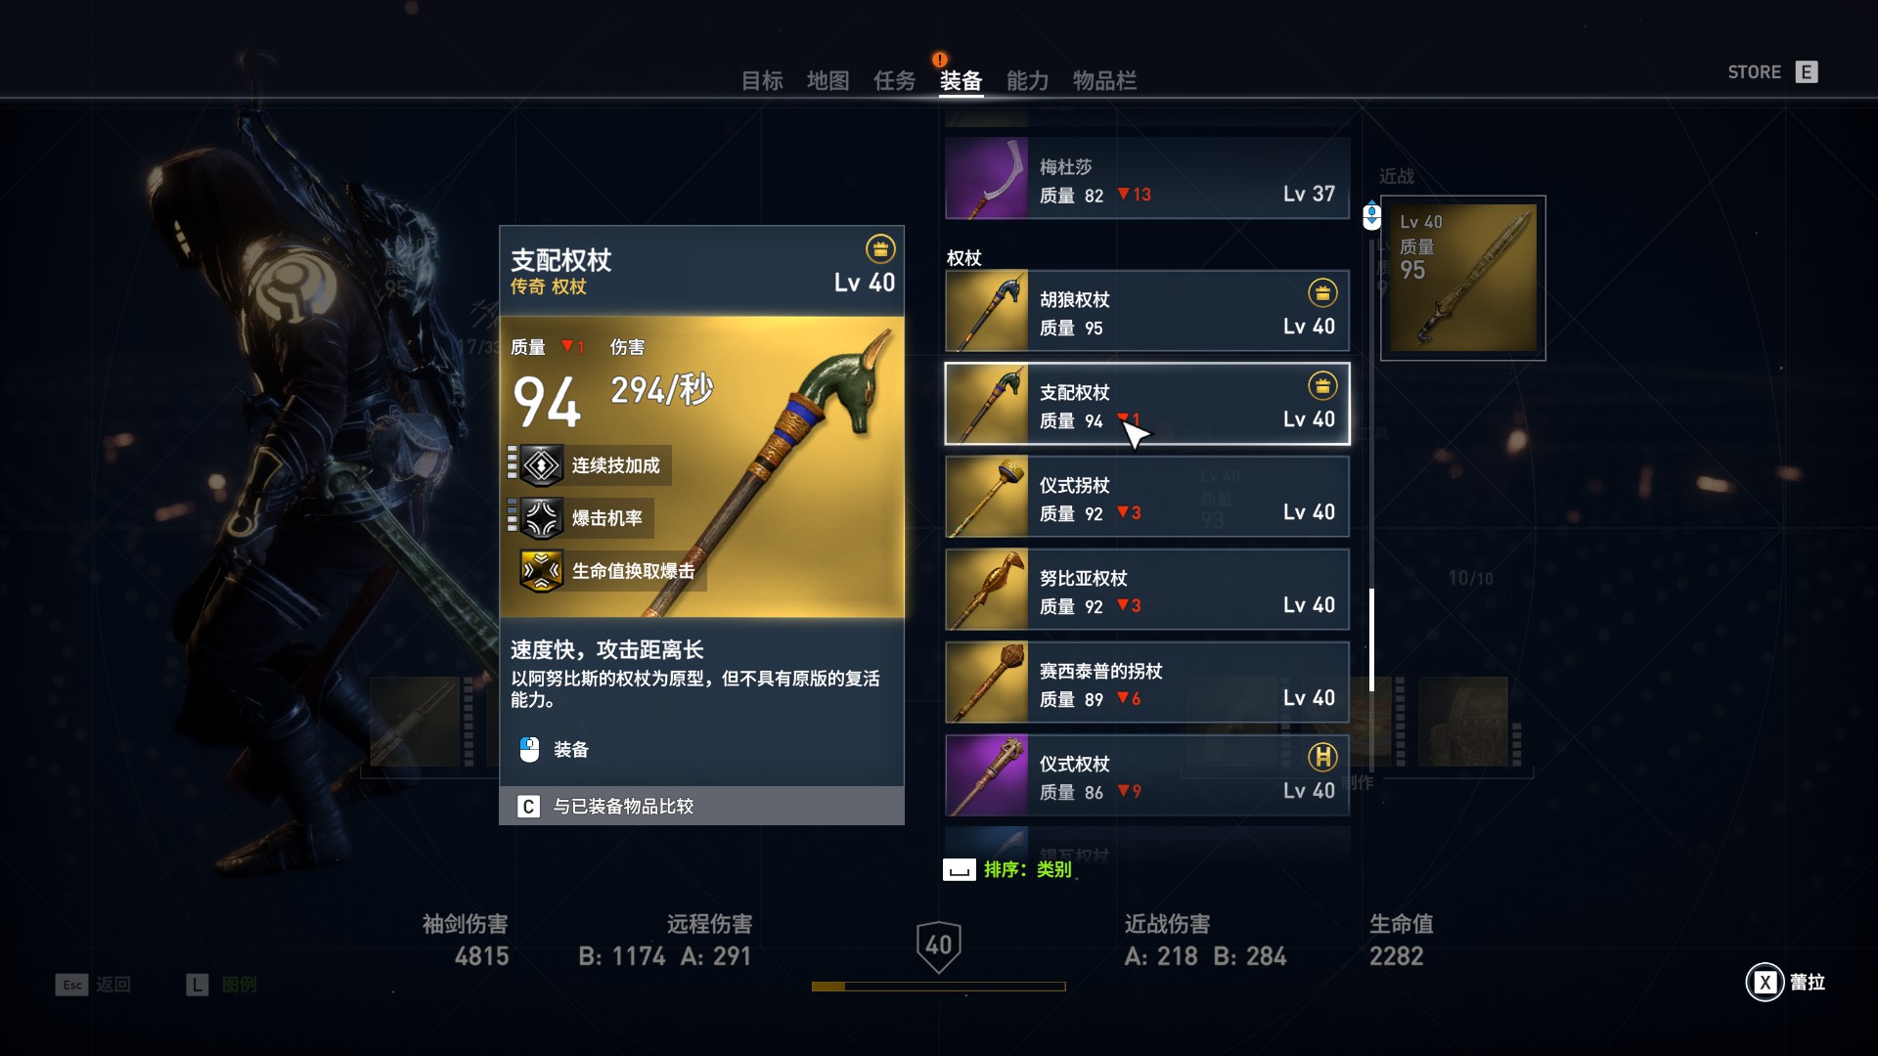The height and width of the screenshot is (1056, 1878).
Task: Click the equipped melee weapon Lv 40 thumbnail
Action: pyautogui.click(x=1463, y=278)
